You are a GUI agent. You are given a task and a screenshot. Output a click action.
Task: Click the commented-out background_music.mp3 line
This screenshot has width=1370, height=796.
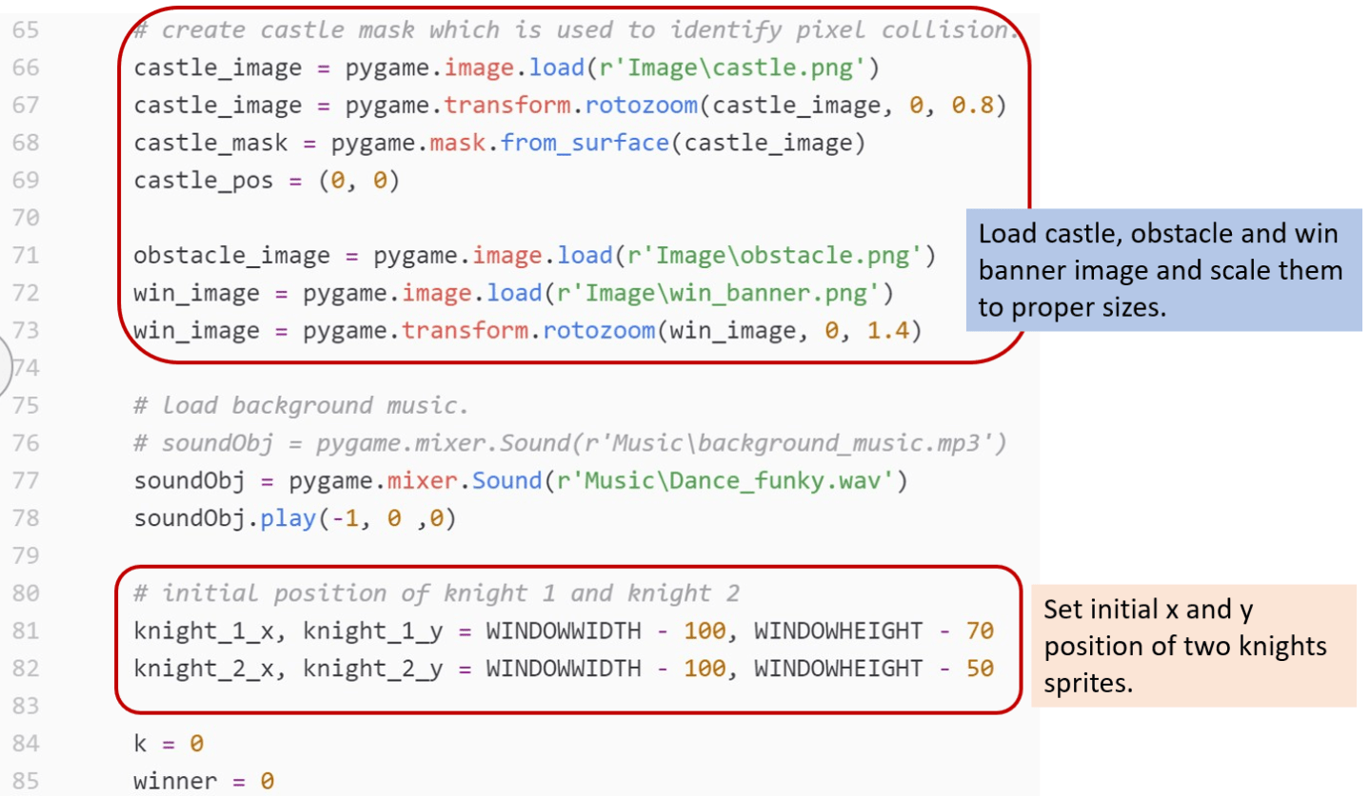pyautogui.click(x=571, y=443)
